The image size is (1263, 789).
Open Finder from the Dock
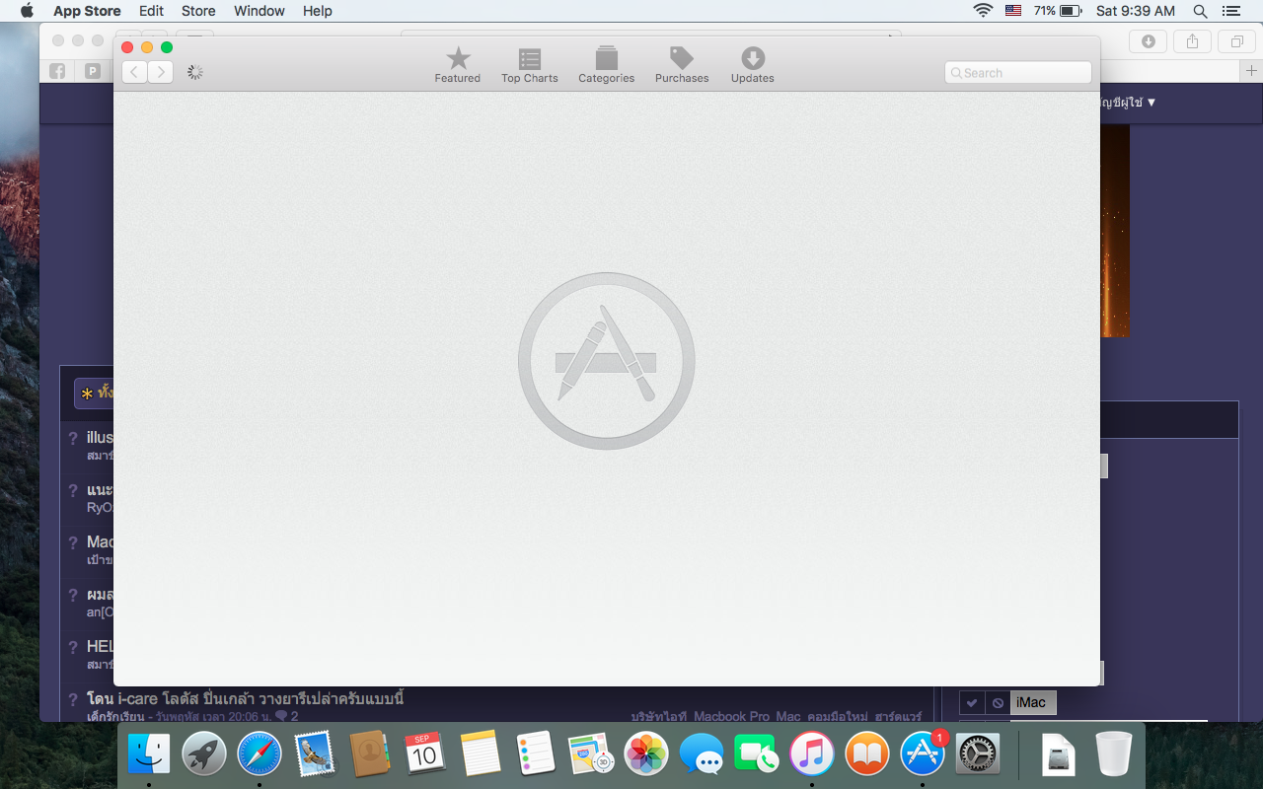tap(149, 754)
